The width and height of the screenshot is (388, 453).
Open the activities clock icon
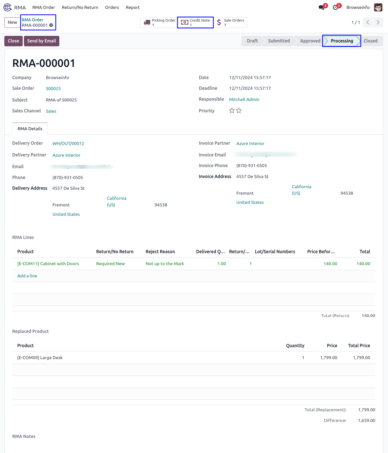(x=336, y=8)
